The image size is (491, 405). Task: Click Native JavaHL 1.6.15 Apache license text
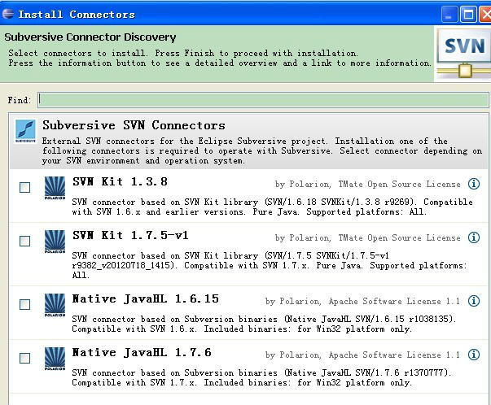(x=394, y=302)
